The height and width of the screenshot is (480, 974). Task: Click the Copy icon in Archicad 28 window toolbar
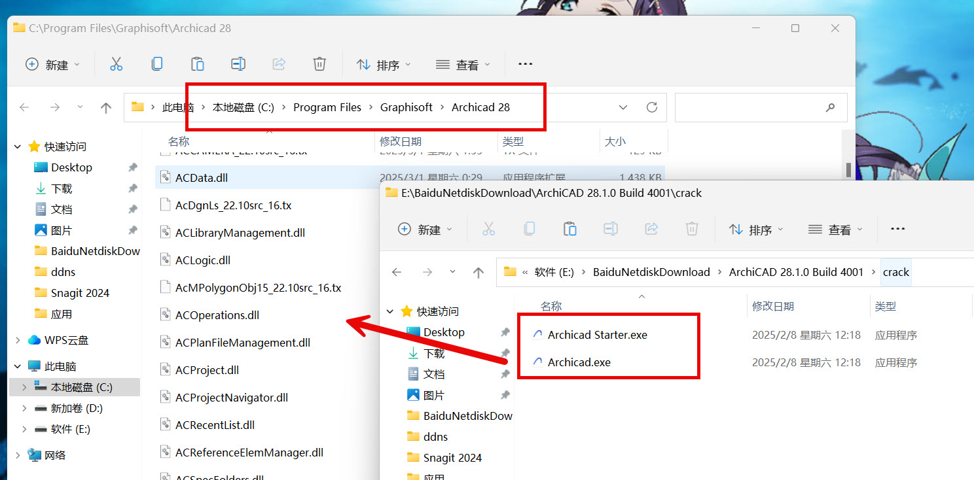click(157, 64)
